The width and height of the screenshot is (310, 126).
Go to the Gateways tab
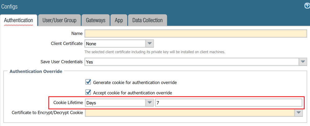click(96, 21)
